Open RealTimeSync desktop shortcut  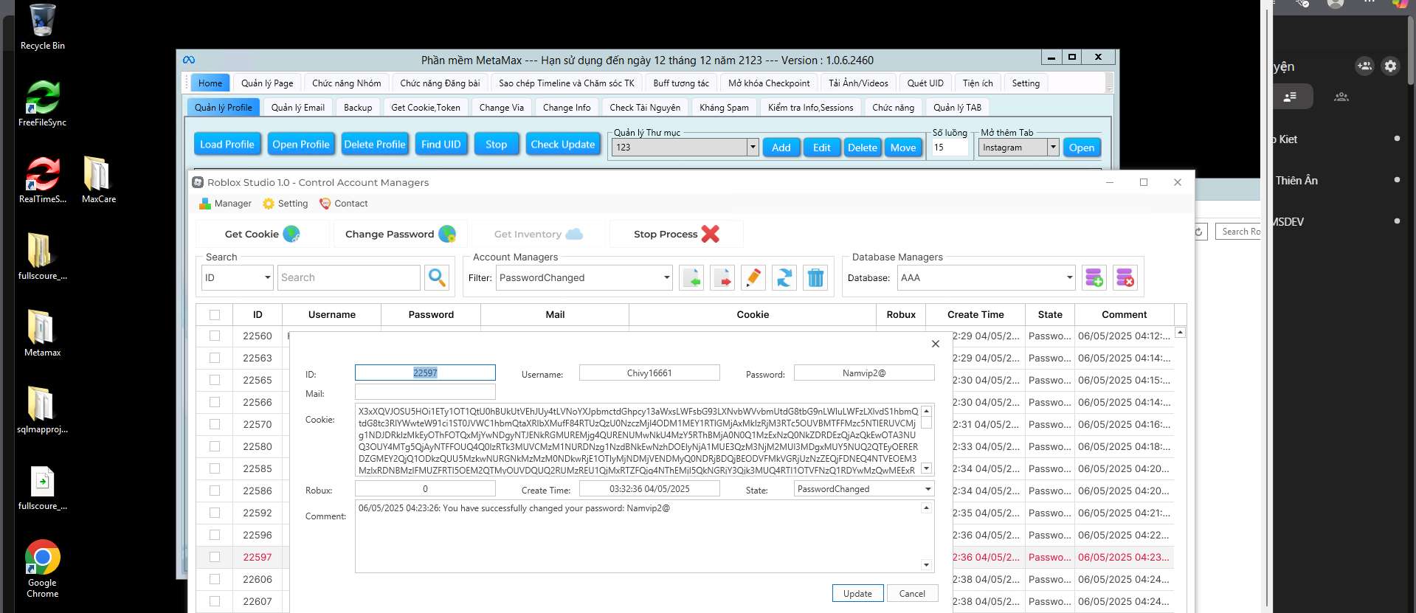point(42,180)
